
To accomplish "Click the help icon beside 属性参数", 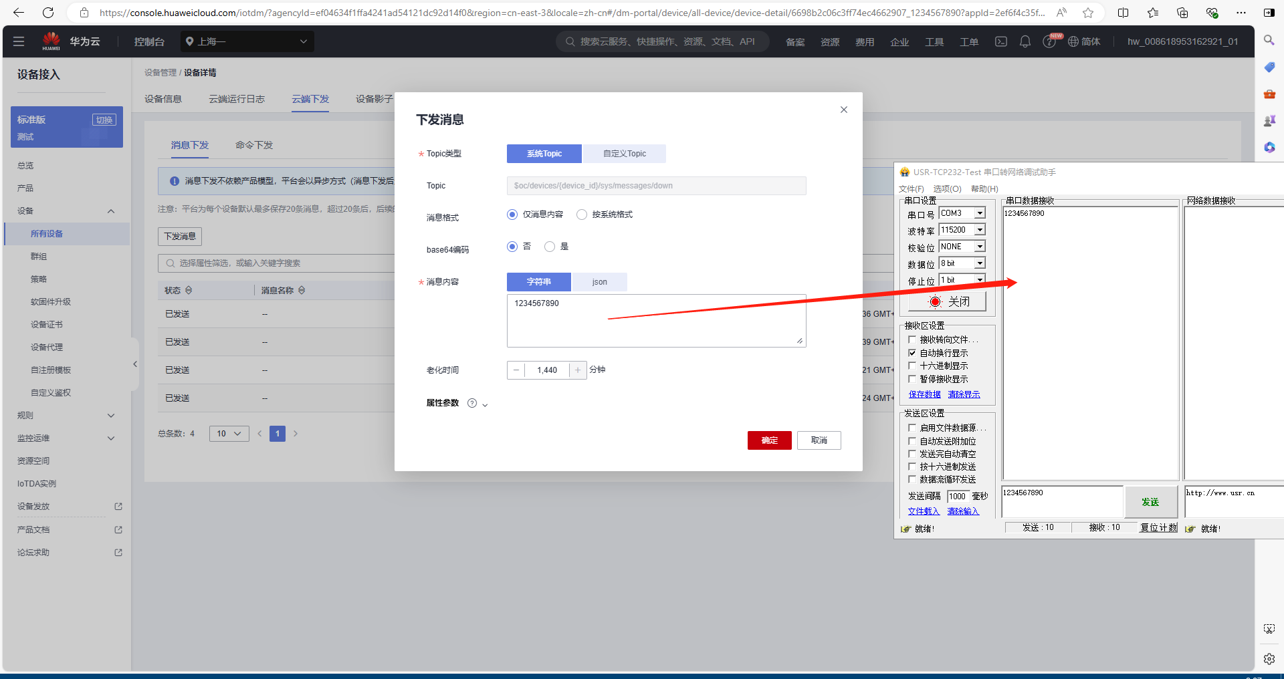I will point(472,403).
